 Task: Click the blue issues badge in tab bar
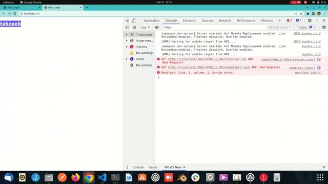pyautogui.click(x=298, y=20)
